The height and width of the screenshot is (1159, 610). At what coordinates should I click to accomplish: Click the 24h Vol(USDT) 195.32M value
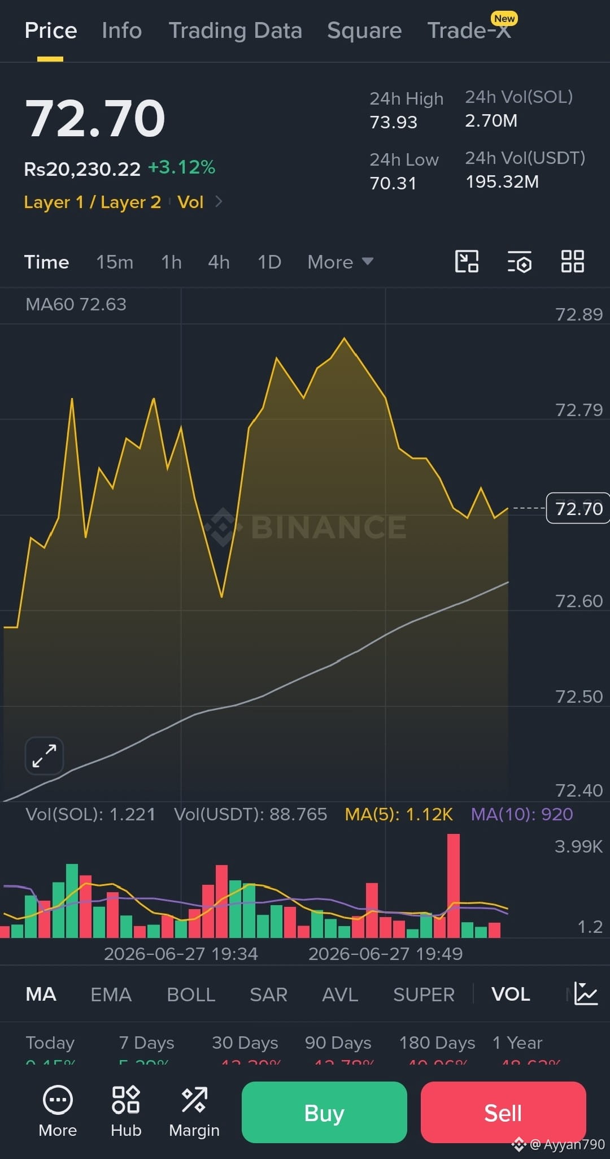pos(502,182)
